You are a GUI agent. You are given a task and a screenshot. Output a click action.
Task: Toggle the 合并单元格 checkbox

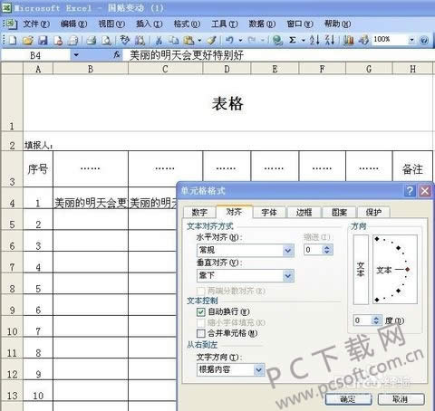(201, 333)
